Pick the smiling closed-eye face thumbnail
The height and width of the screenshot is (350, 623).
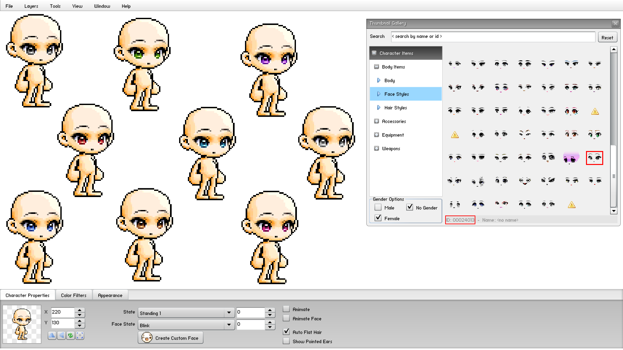click(x=525, y=181)
